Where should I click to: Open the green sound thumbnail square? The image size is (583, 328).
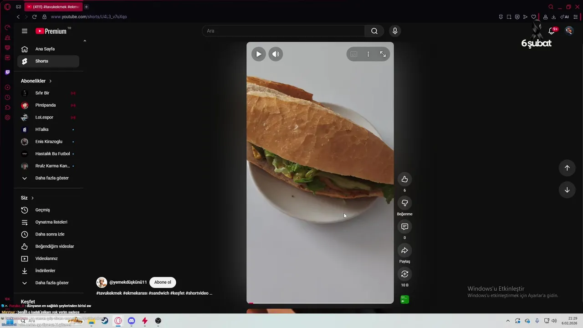(404, 300)
